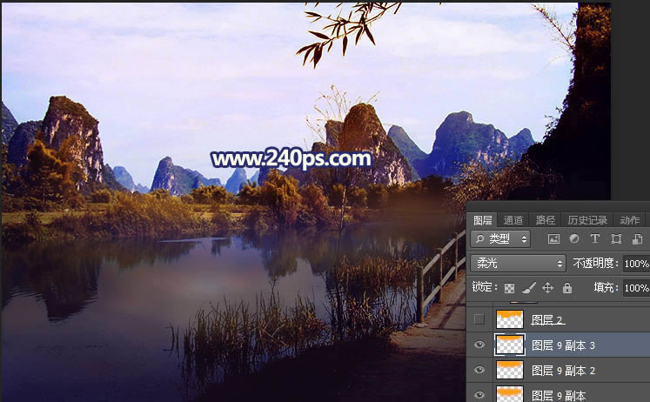Lock transparent pixels icon
This screenshot has width=650, height=402.
coord(510,288)
